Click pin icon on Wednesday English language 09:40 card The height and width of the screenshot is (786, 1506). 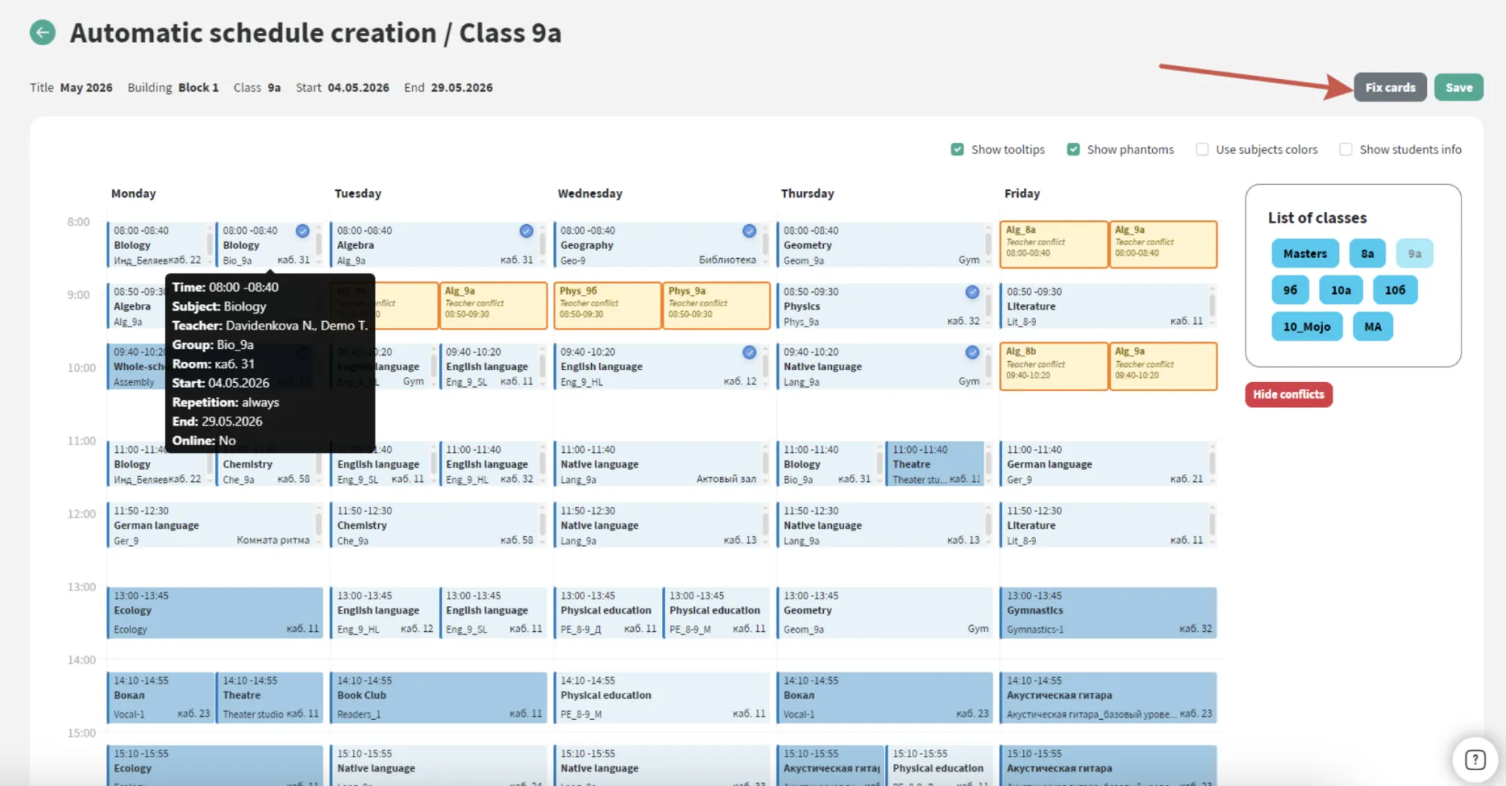(x=749, y=352)
